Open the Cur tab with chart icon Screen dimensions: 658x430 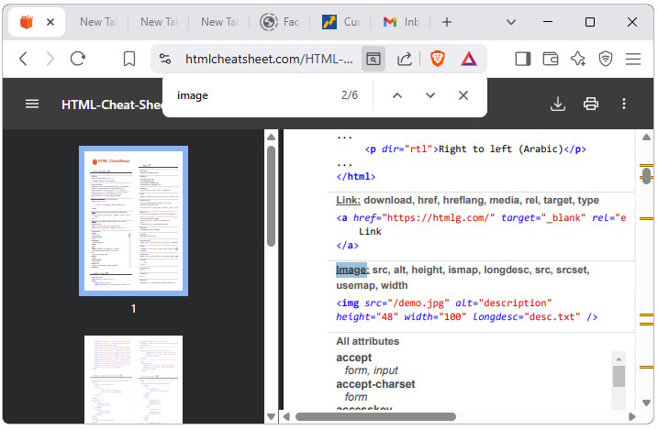pyautogui.click(x=340, y=22)
